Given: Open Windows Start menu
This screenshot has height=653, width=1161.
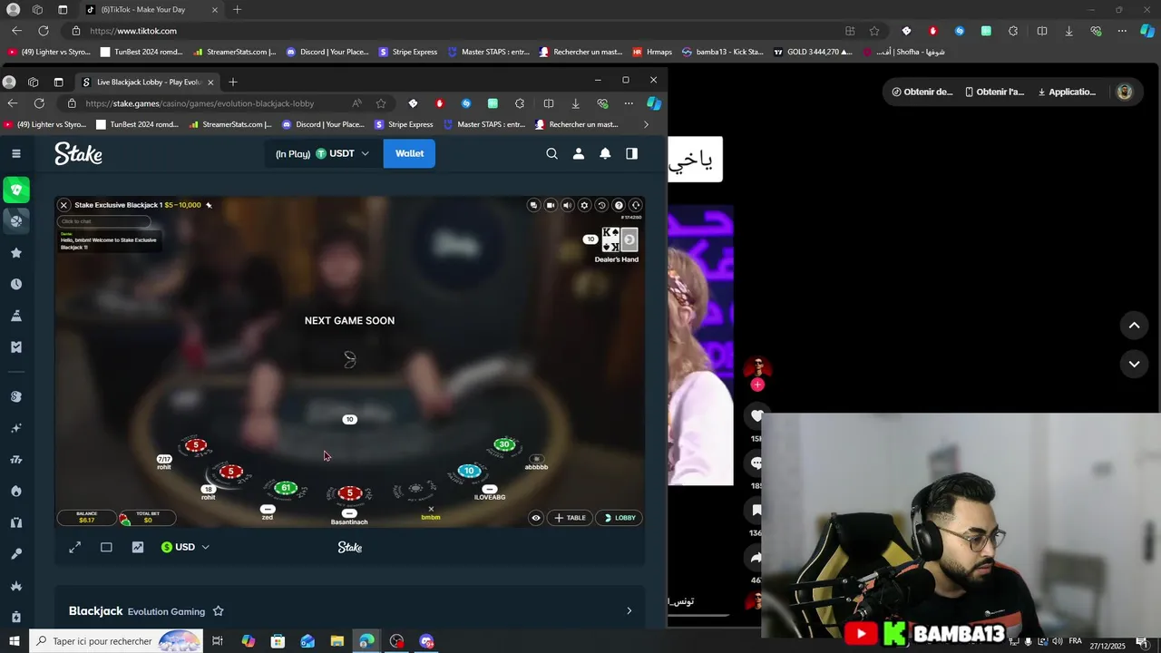Looking at the screenshot, I should pyautogui.click(x=15, y=641).
